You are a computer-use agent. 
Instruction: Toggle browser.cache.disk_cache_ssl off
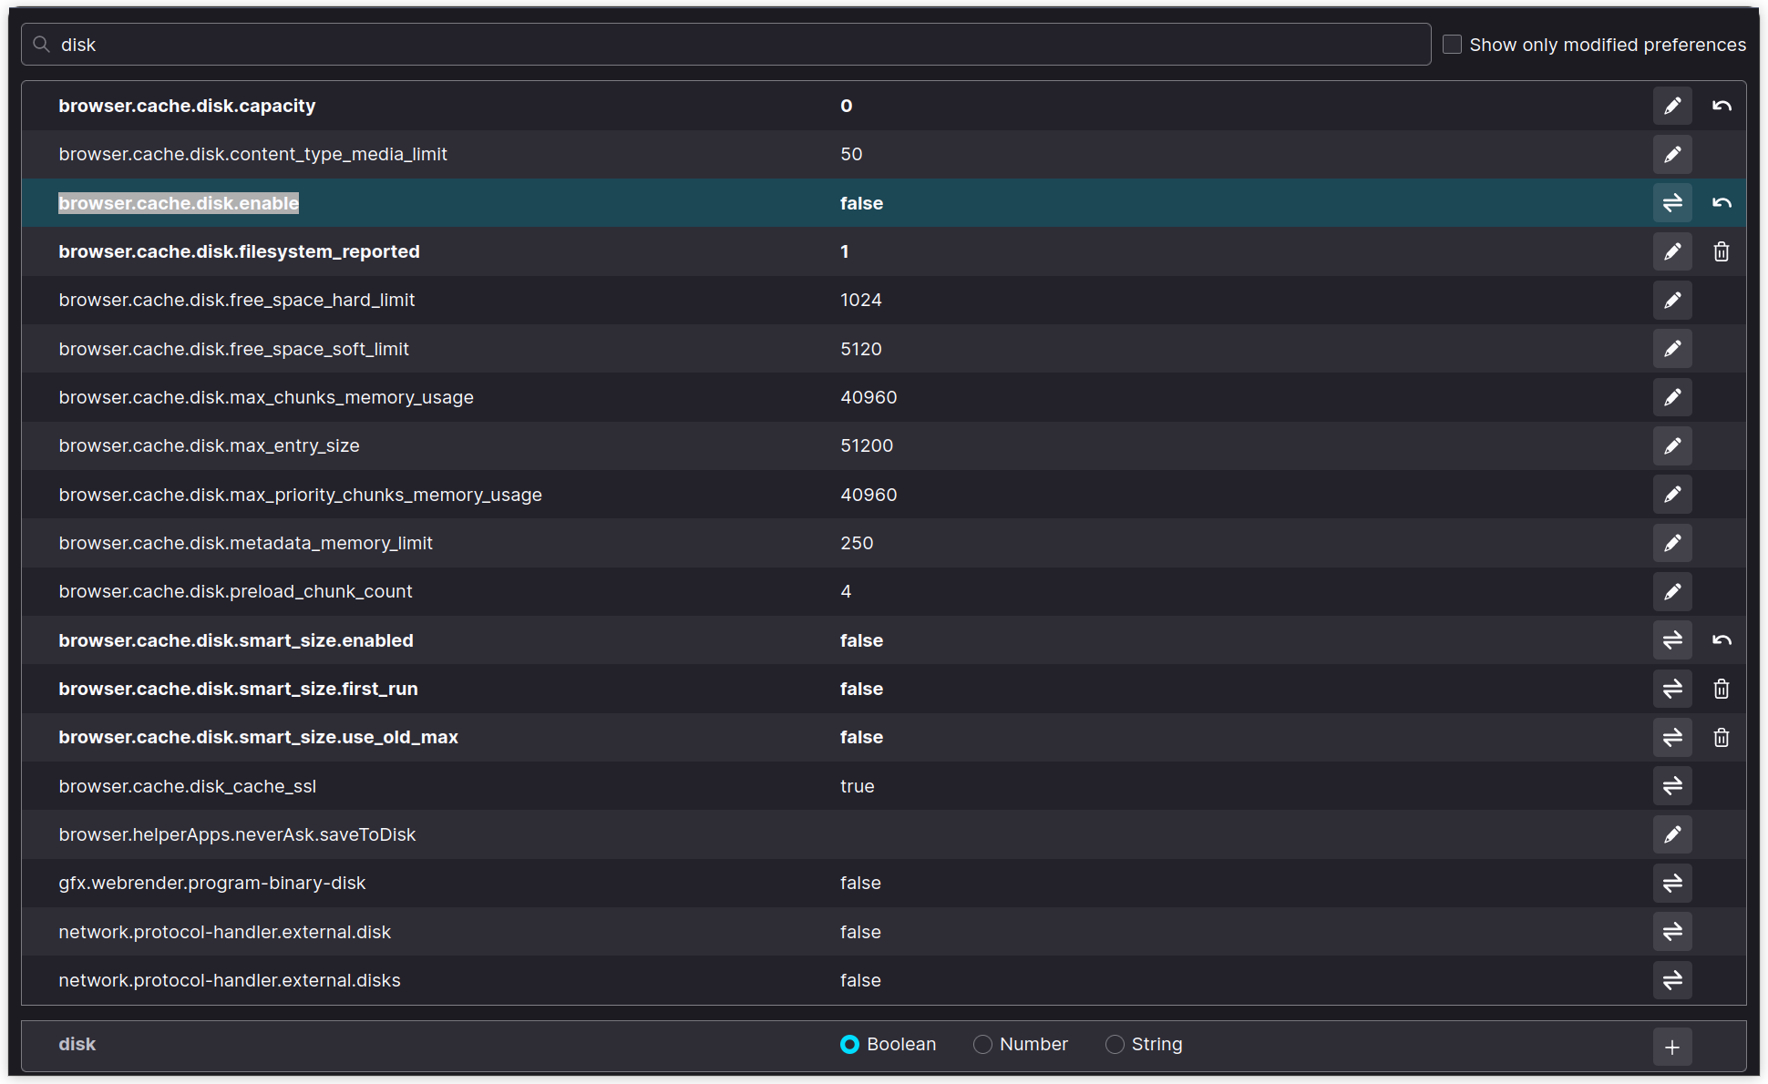click(x=1672, y=785)
